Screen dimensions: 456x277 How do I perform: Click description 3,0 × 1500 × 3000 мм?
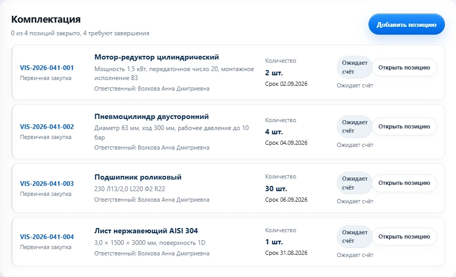[150, 243]
